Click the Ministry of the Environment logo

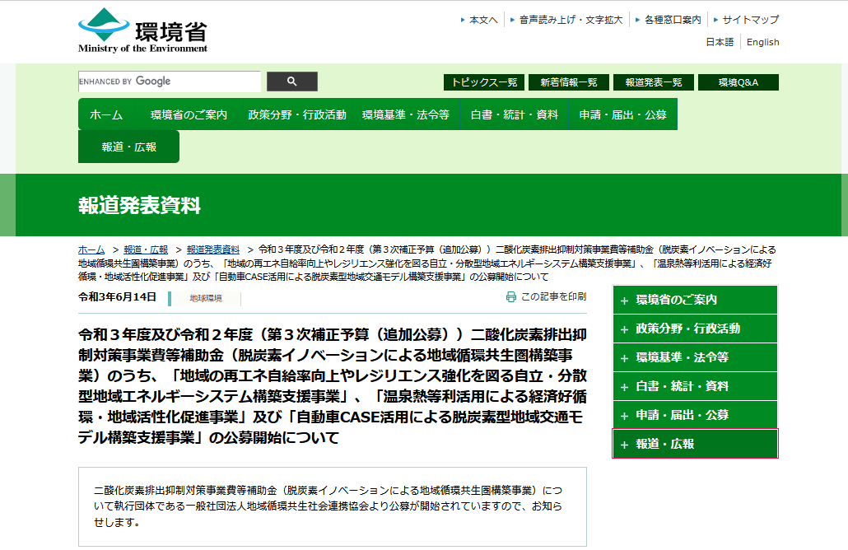143,31
